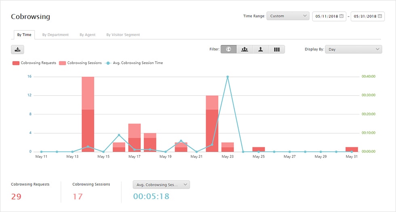Click the May 25 small bar

coord(259,150)
